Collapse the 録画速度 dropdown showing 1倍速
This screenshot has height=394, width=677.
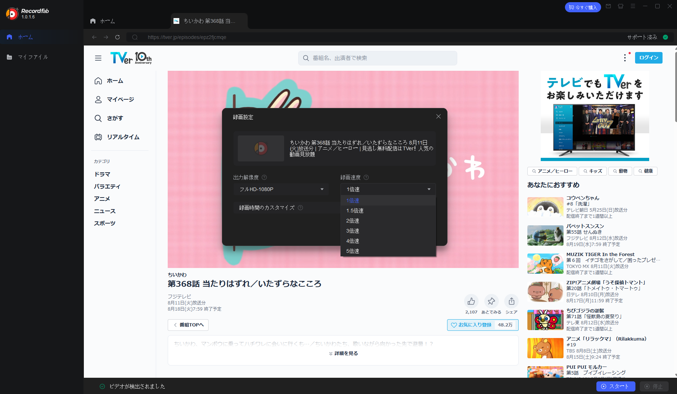388,189
